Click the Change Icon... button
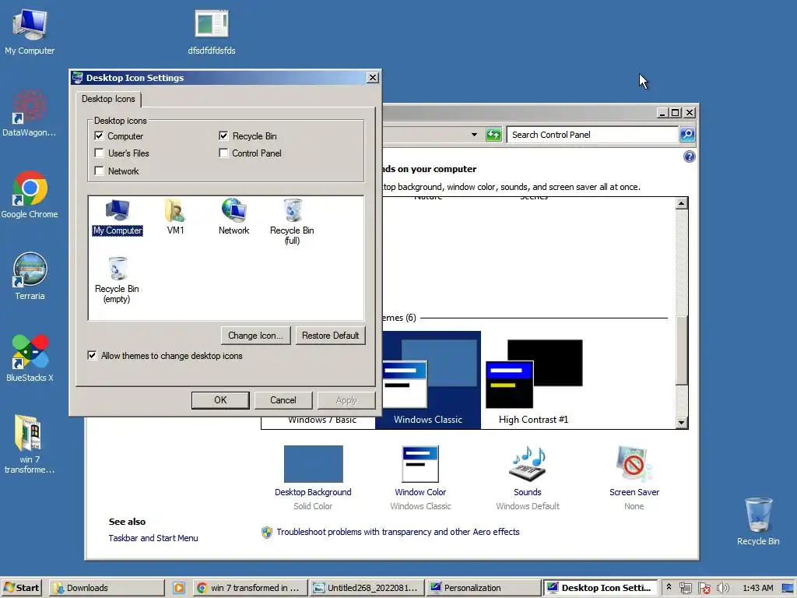This screenshot has height=598, width=797. [255, 336]
